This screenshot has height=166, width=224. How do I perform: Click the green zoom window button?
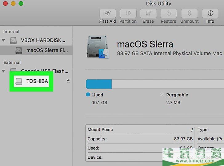coord(21,3)
